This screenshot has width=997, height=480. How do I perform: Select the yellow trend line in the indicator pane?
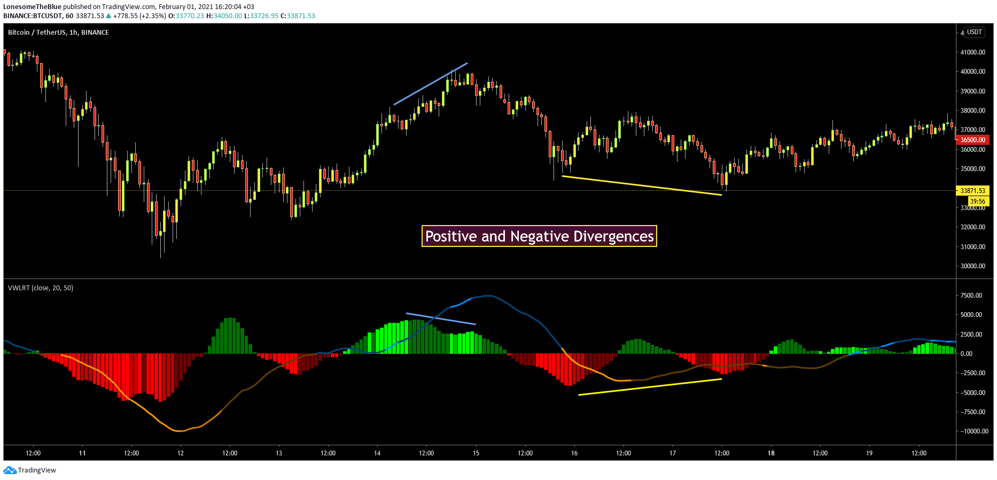650,387
